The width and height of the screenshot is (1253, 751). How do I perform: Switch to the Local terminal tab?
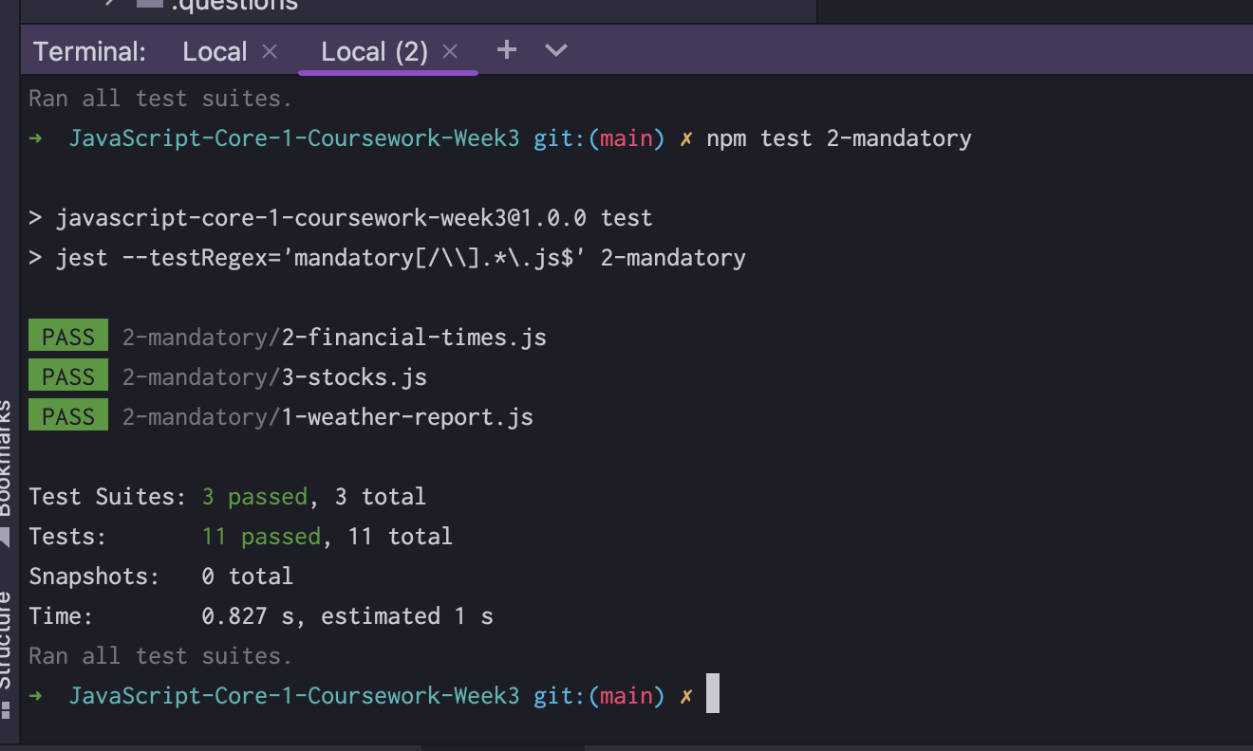(x=215, y=51)
